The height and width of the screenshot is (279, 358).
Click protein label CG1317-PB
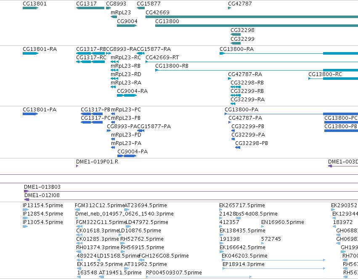pyautogui.click(x=95, y=110)
